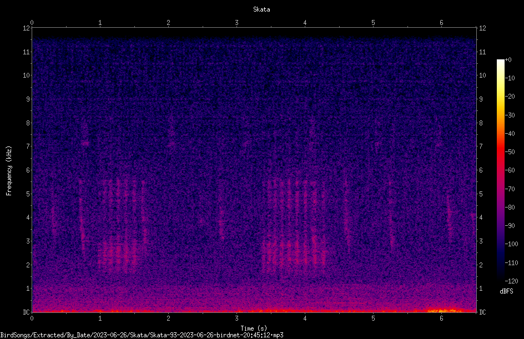Screen dimensions: 524x339
Task: Click the '-10' value on the color scale
Action: coord(510,78)
